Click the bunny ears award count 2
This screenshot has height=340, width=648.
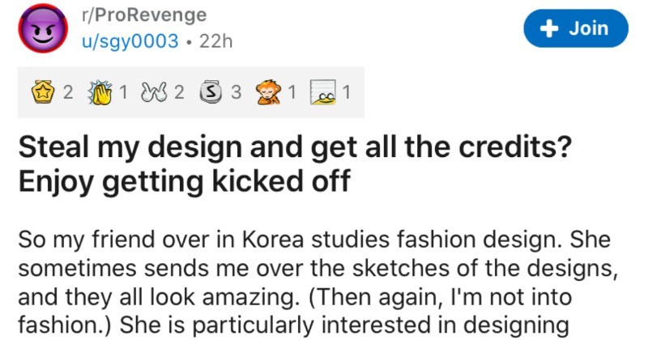coord(179,92)
